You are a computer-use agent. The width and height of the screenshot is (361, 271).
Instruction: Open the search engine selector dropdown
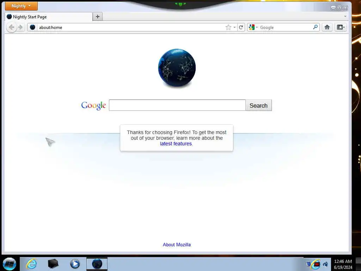point(253,28)
